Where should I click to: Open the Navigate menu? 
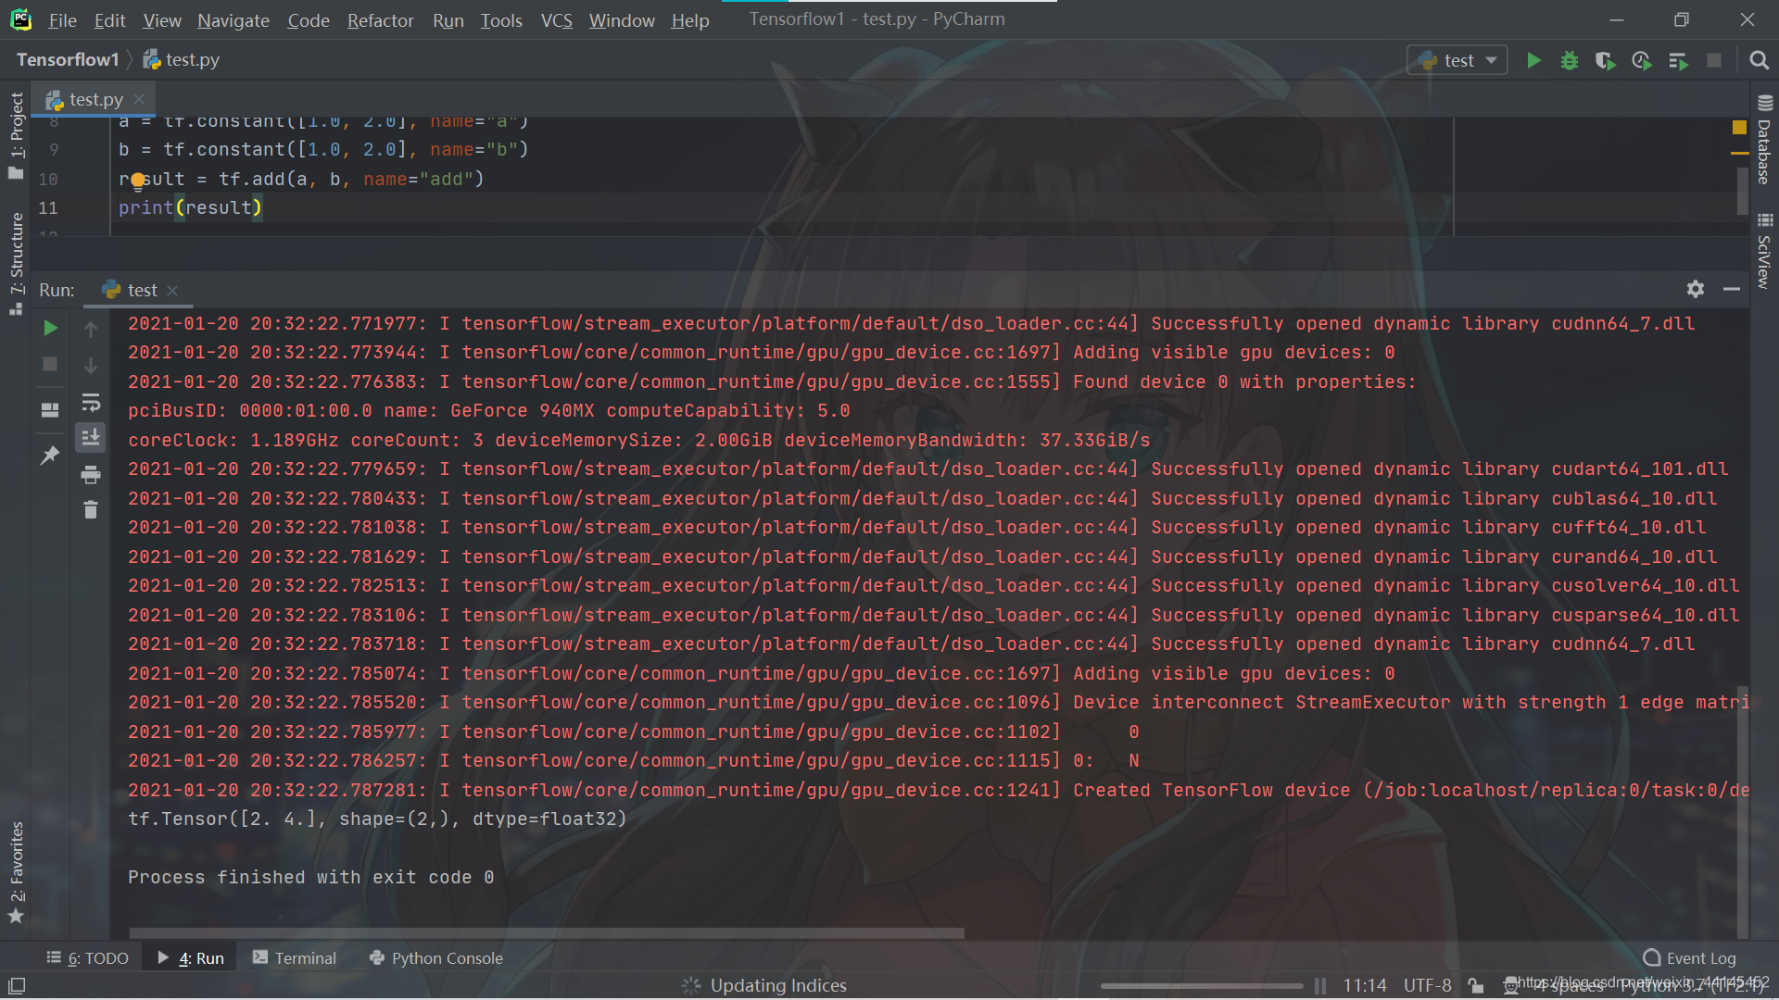pyautogui.click(x=233, y=19)
